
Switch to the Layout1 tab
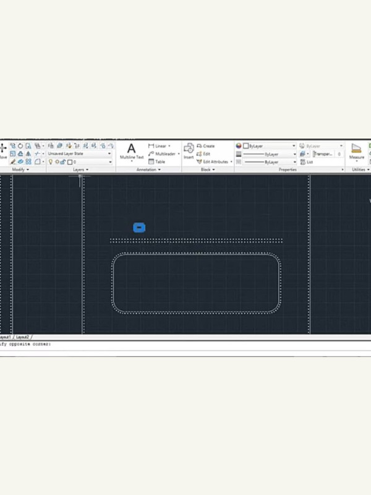(x=5, y=337)
